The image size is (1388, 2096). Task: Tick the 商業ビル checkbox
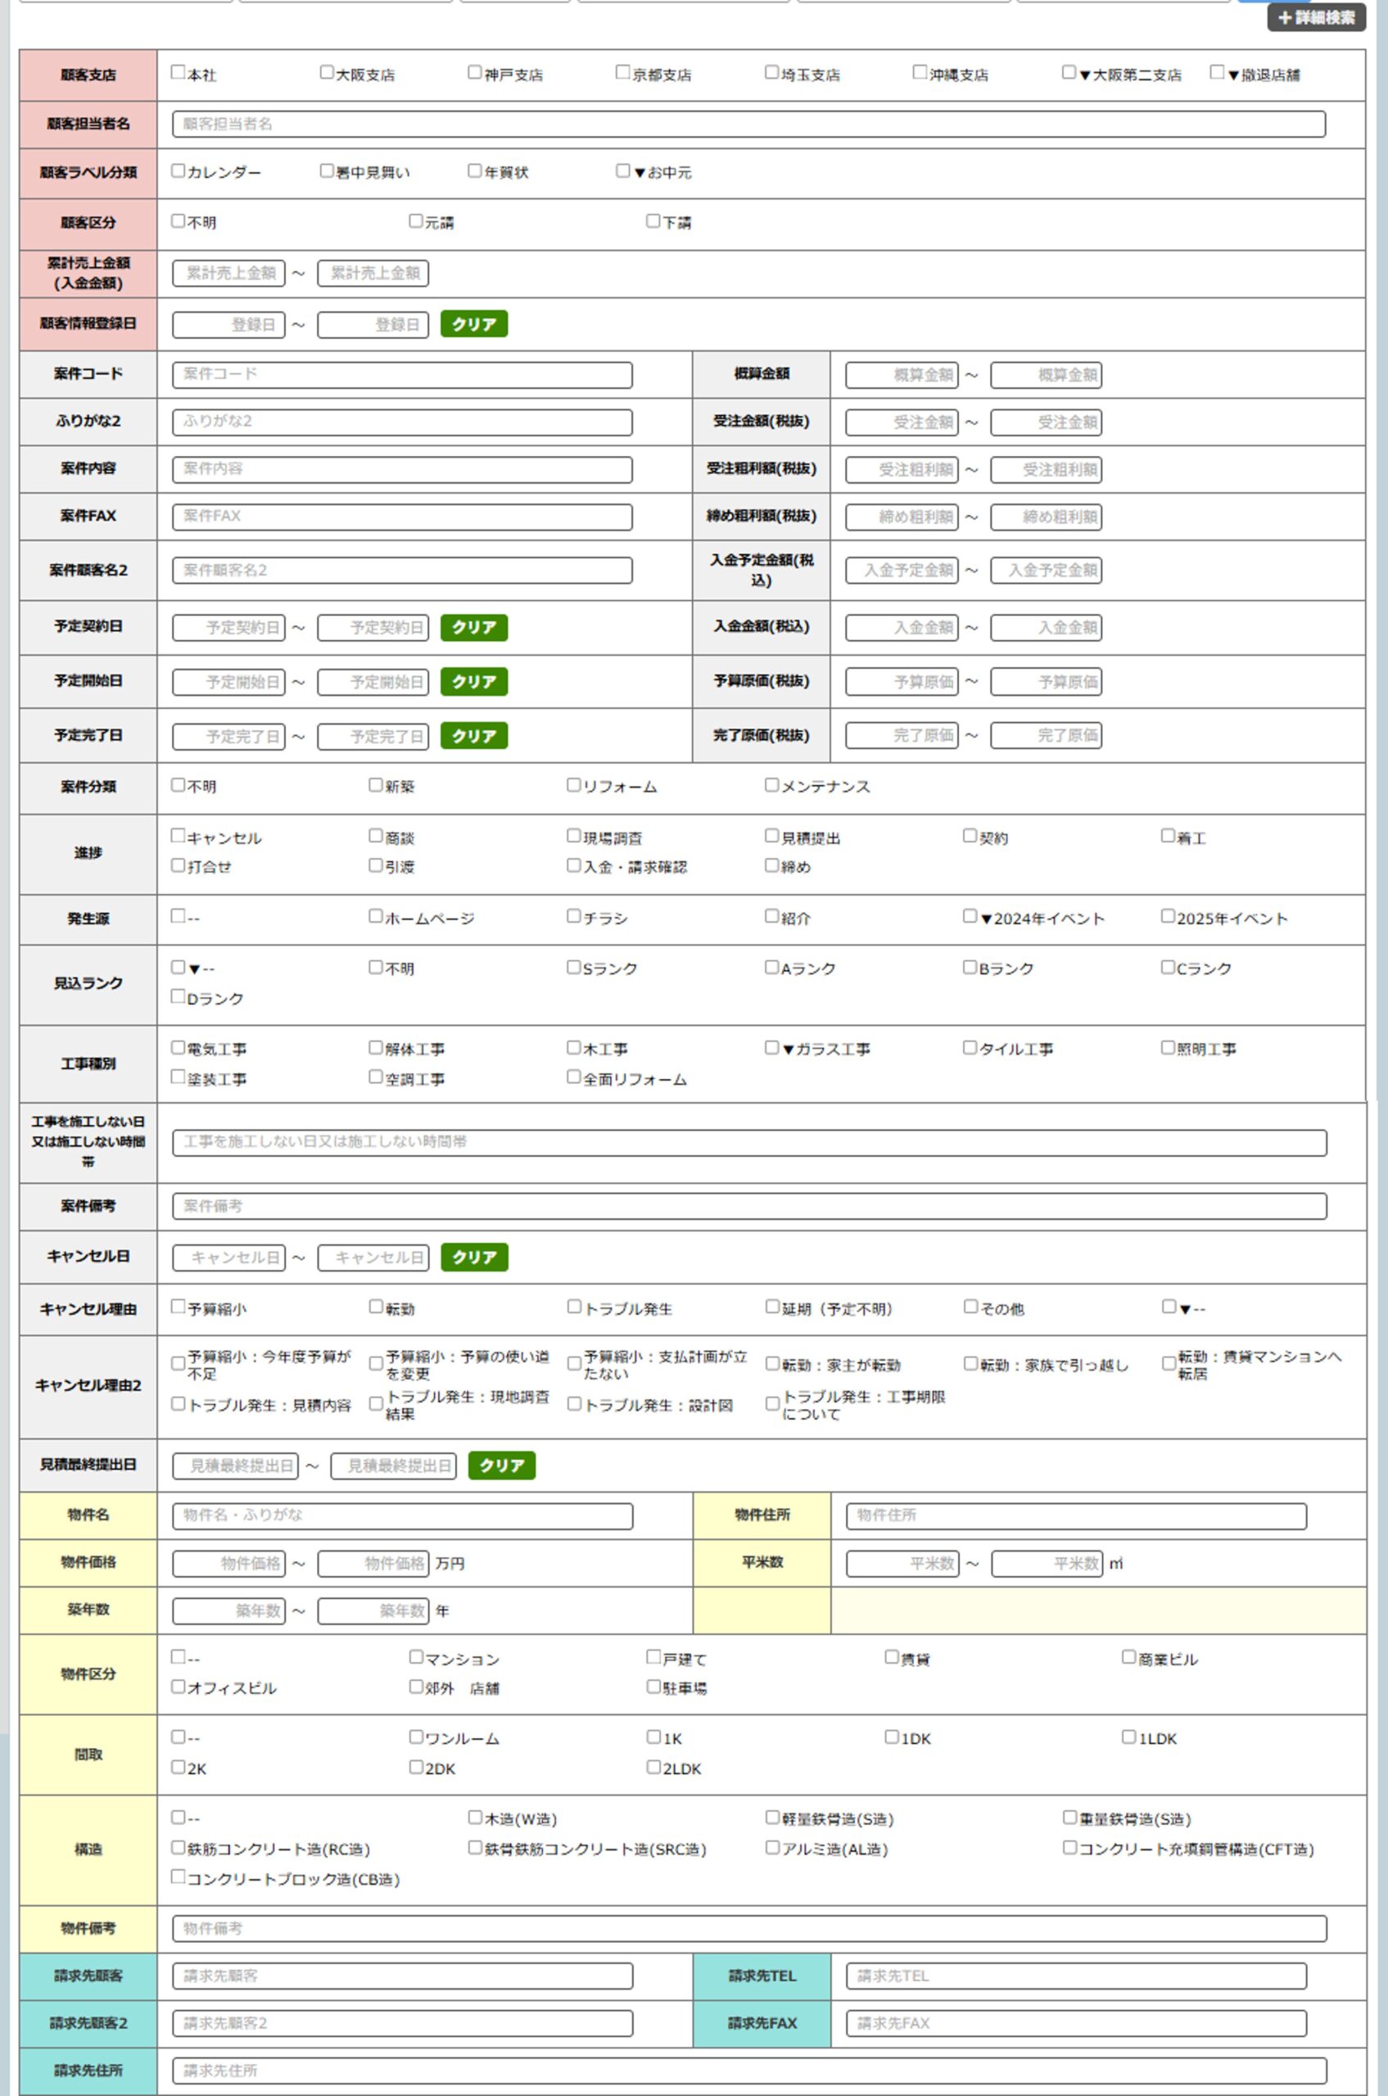[x=1128, y=1657]
